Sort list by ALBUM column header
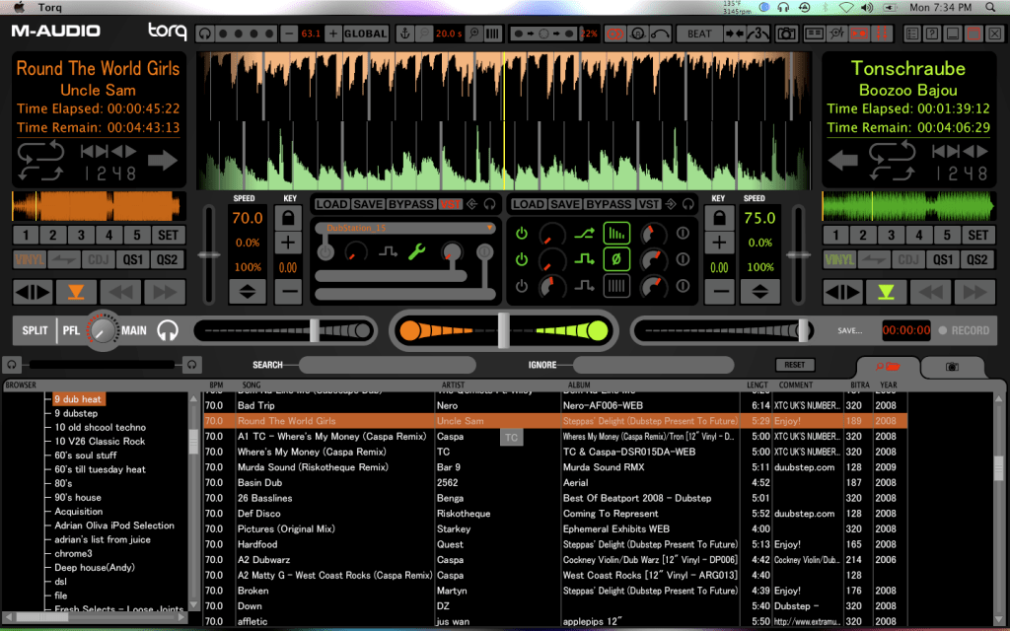Image resolution: width=1010 pixels, height=631 pixels. point(579,386)
